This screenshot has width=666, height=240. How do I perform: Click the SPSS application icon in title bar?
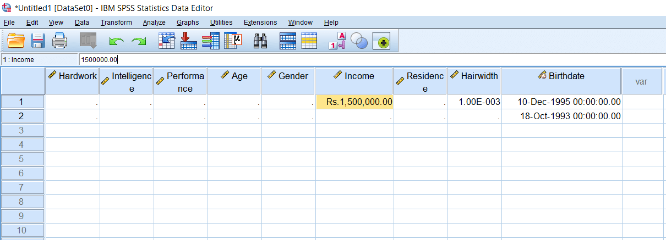(x=7, y=8)
